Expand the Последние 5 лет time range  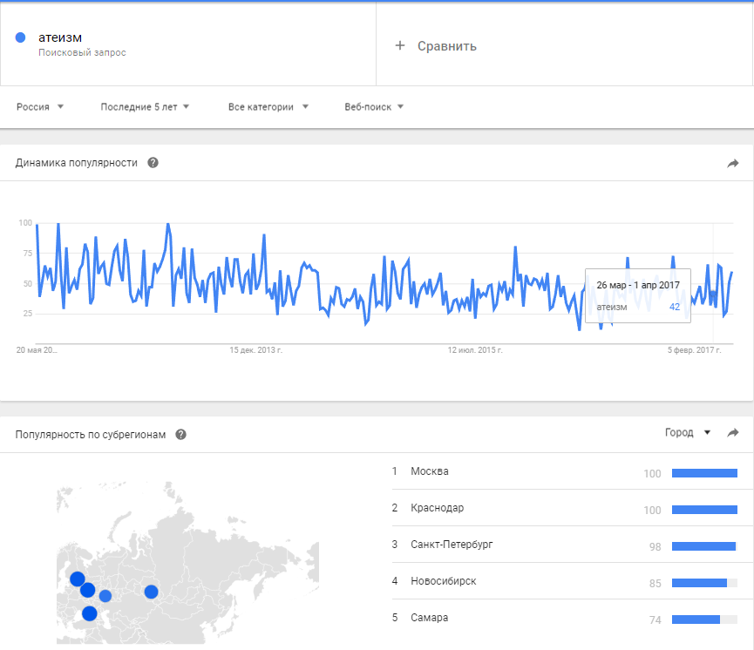coord(145,107)
